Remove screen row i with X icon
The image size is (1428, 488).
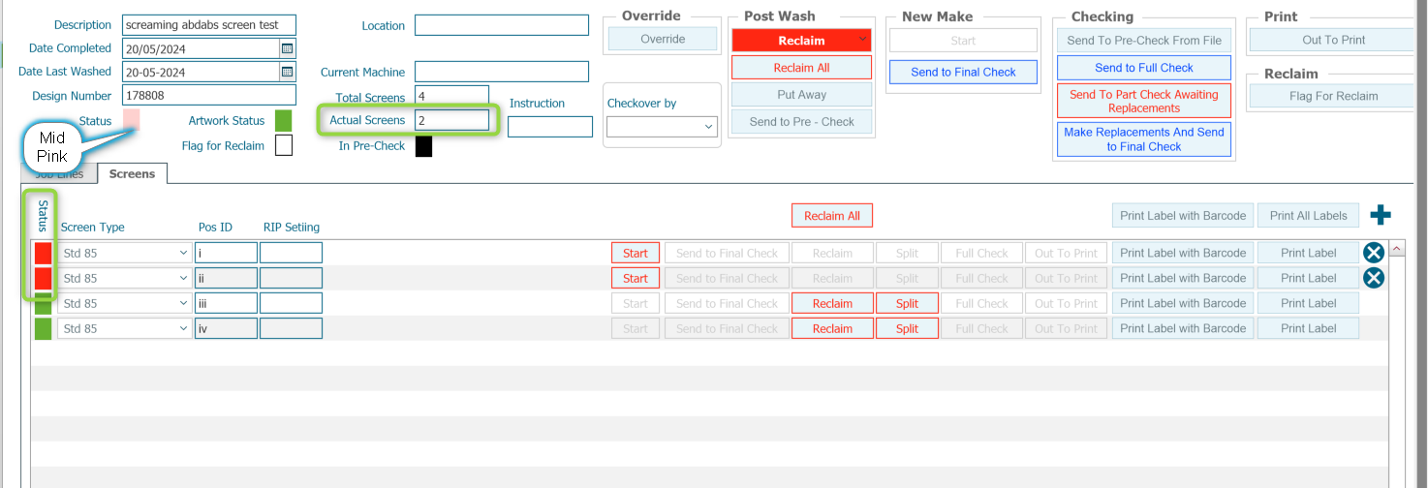point(1374,253)
